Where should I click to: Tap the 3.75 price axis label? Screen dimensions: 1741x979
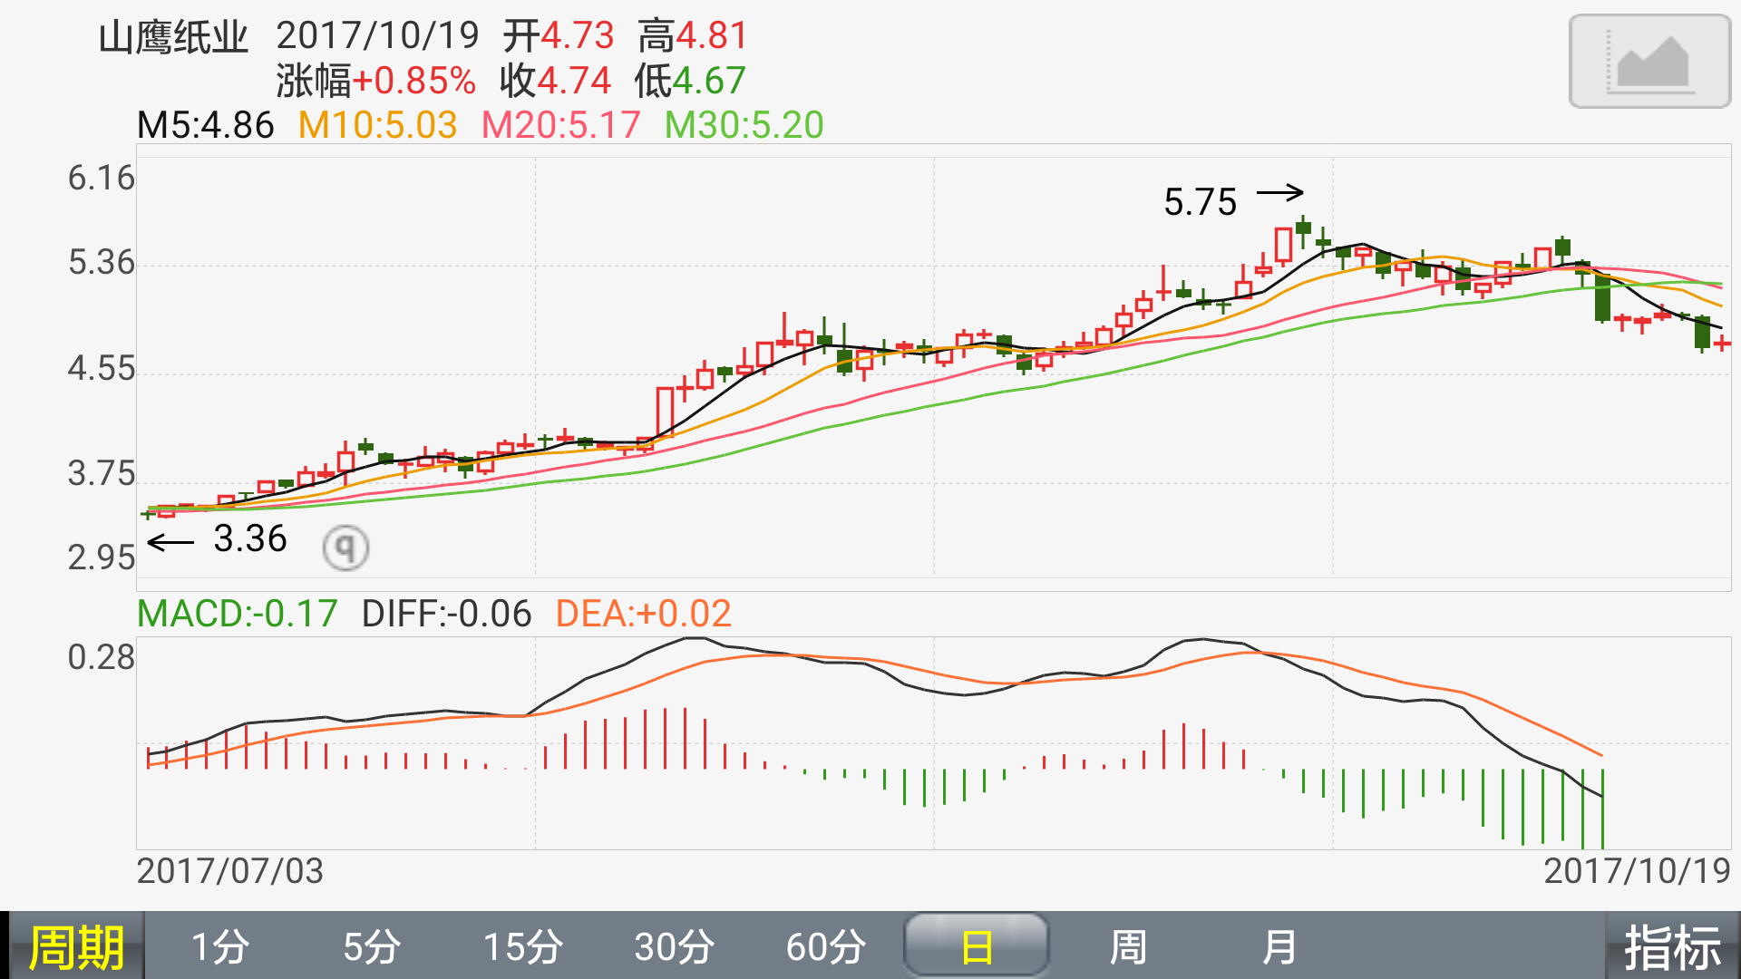pyautogui.click(x=102, y=473)
